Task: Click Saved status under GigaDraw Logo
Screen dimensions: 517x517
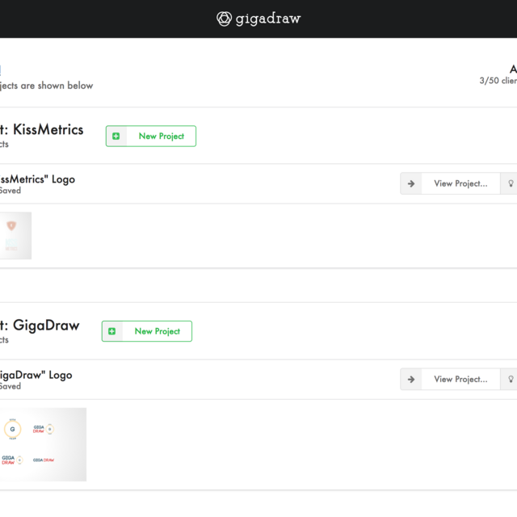Action: click(x=11, y=386)
